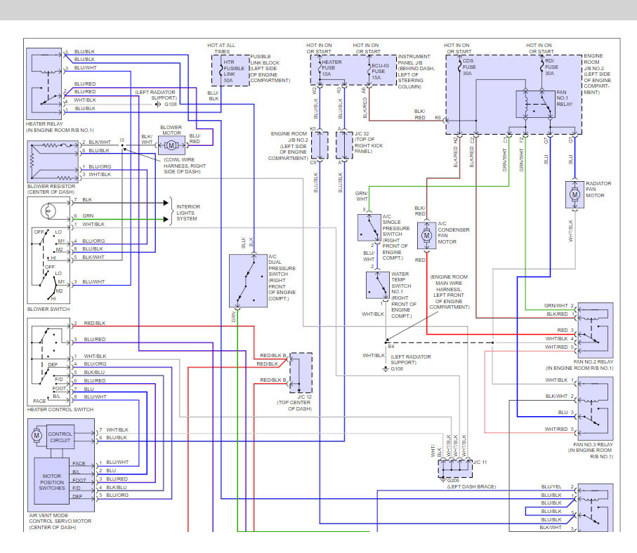Select the J/C 12 junction connector box

301,373
